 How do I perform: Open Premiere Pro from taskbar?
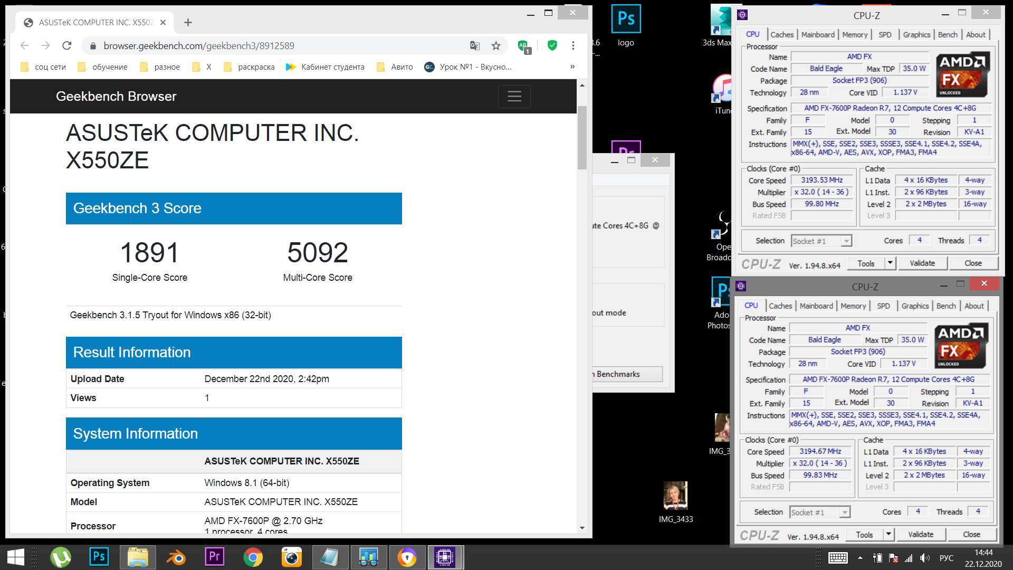click(214, 557)
